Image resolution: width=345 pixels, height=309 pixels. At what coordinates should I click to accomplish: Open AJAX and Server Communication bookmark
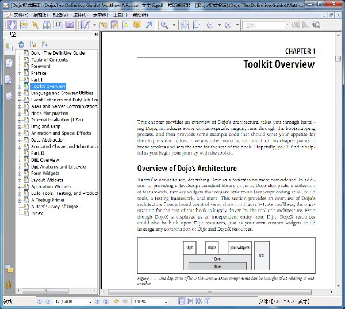tap(64, 106)
